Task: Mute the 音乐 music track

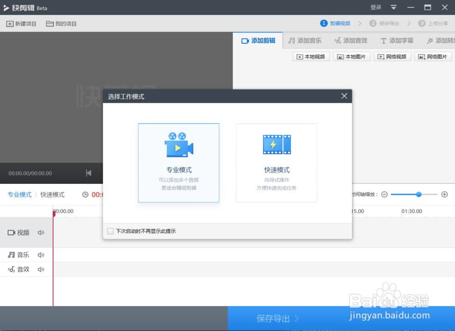Action: [x=41, y=255]
